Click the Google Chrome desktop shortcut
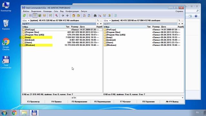This screenshot has height=116, width=206. click(6, 44)
